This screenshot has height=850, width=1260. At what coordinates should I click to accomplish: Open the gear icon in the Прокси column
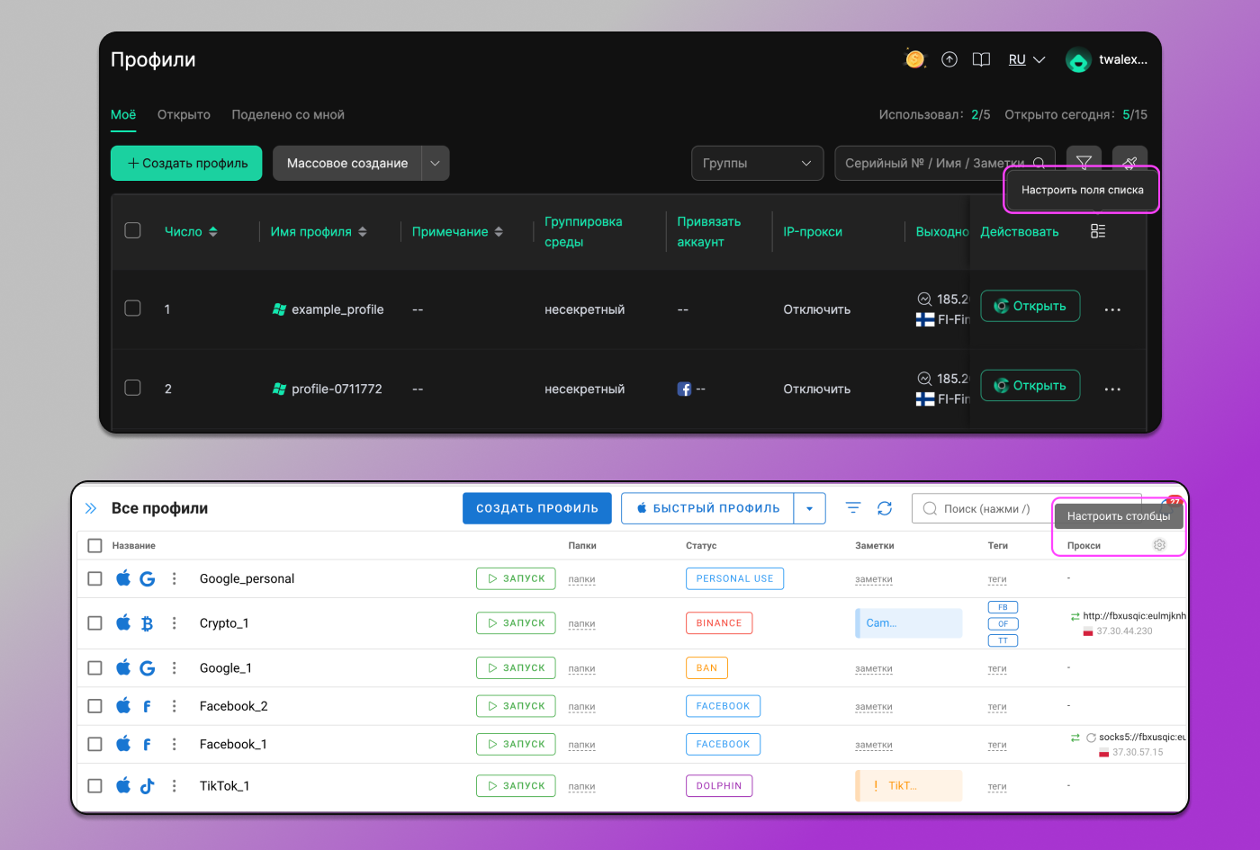1159,544
